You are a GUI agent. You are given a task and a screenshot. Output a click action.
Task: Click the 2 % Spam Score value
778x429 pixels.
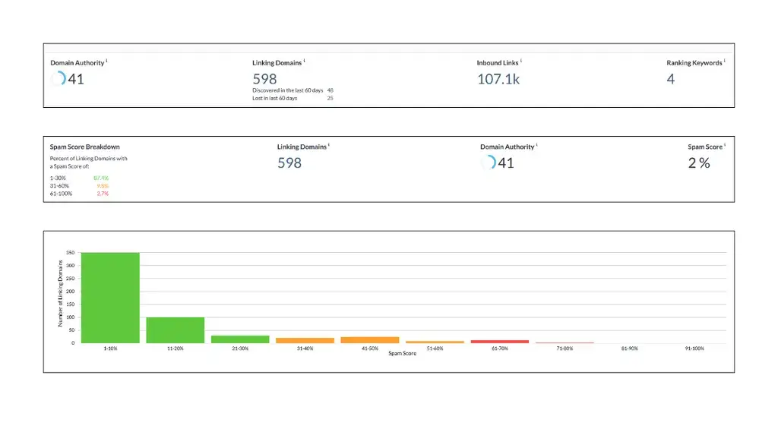(699, 162)
